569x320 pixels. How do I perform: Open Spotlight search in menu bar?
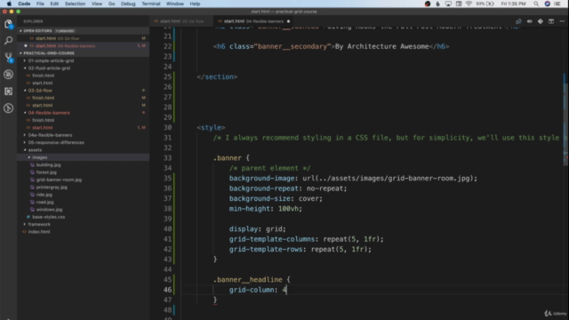(x=536, y=4)
